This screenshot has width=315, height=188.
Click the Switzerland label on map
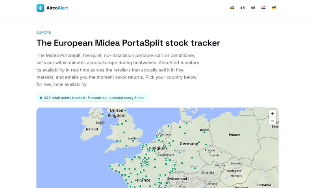click(x=177, y=179)
